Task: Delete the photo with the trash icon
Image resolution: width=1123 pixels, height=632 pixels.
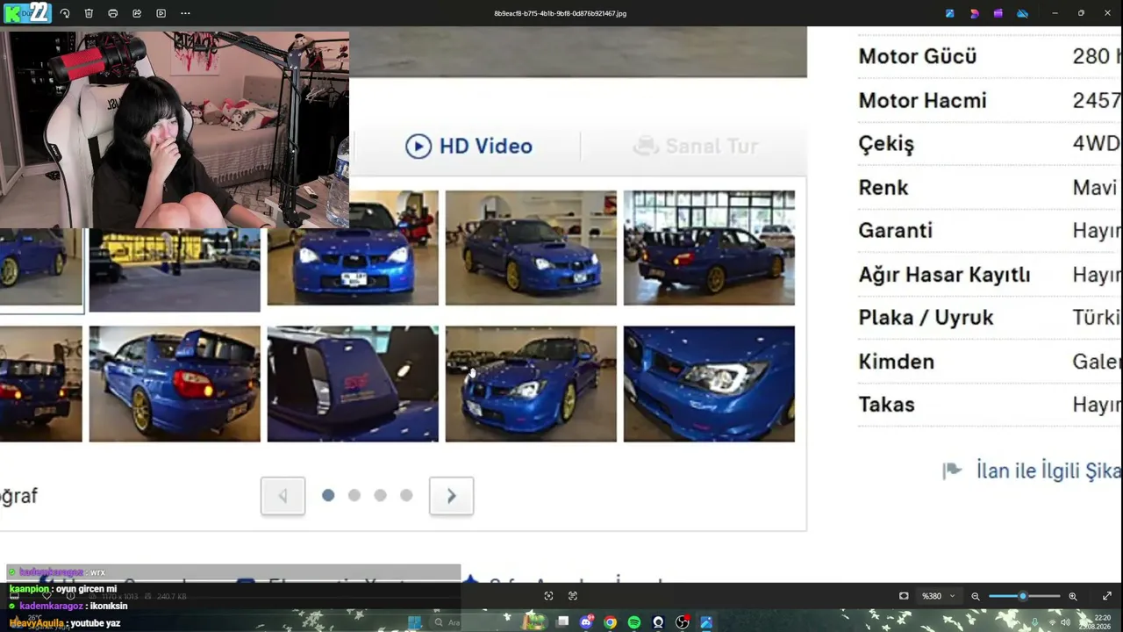Action: tap(89, 13)
